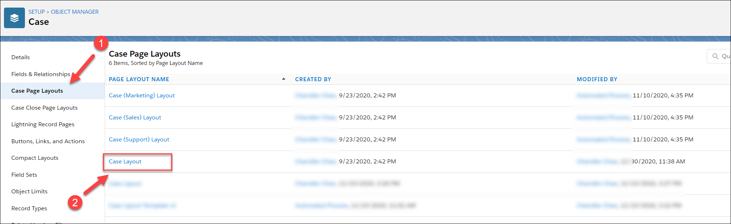The image size is (731, 224).
Task: Click the Quick Find search icon
Action: coord(715,56)
